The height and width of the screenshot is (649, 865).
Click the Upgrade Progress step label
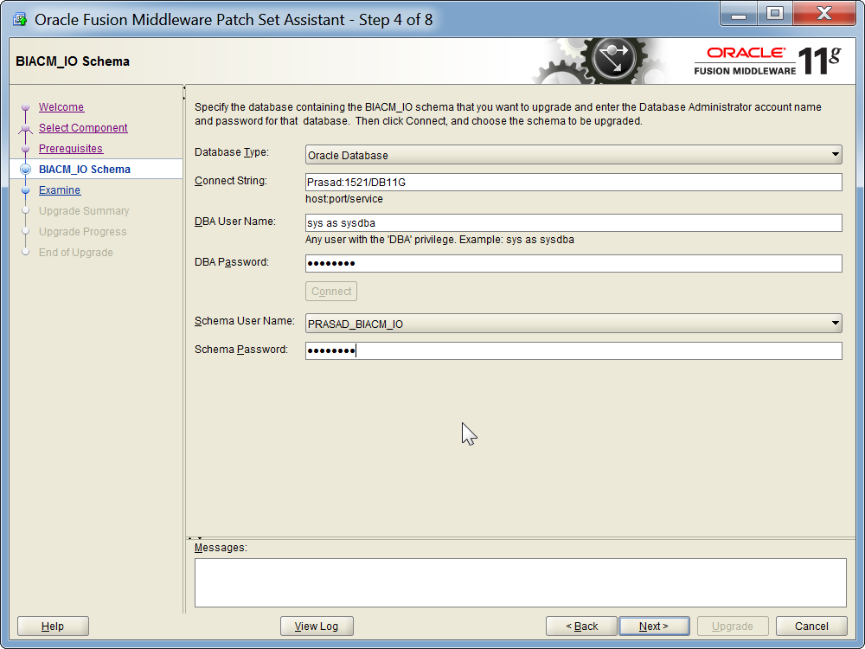coord(82,232)
